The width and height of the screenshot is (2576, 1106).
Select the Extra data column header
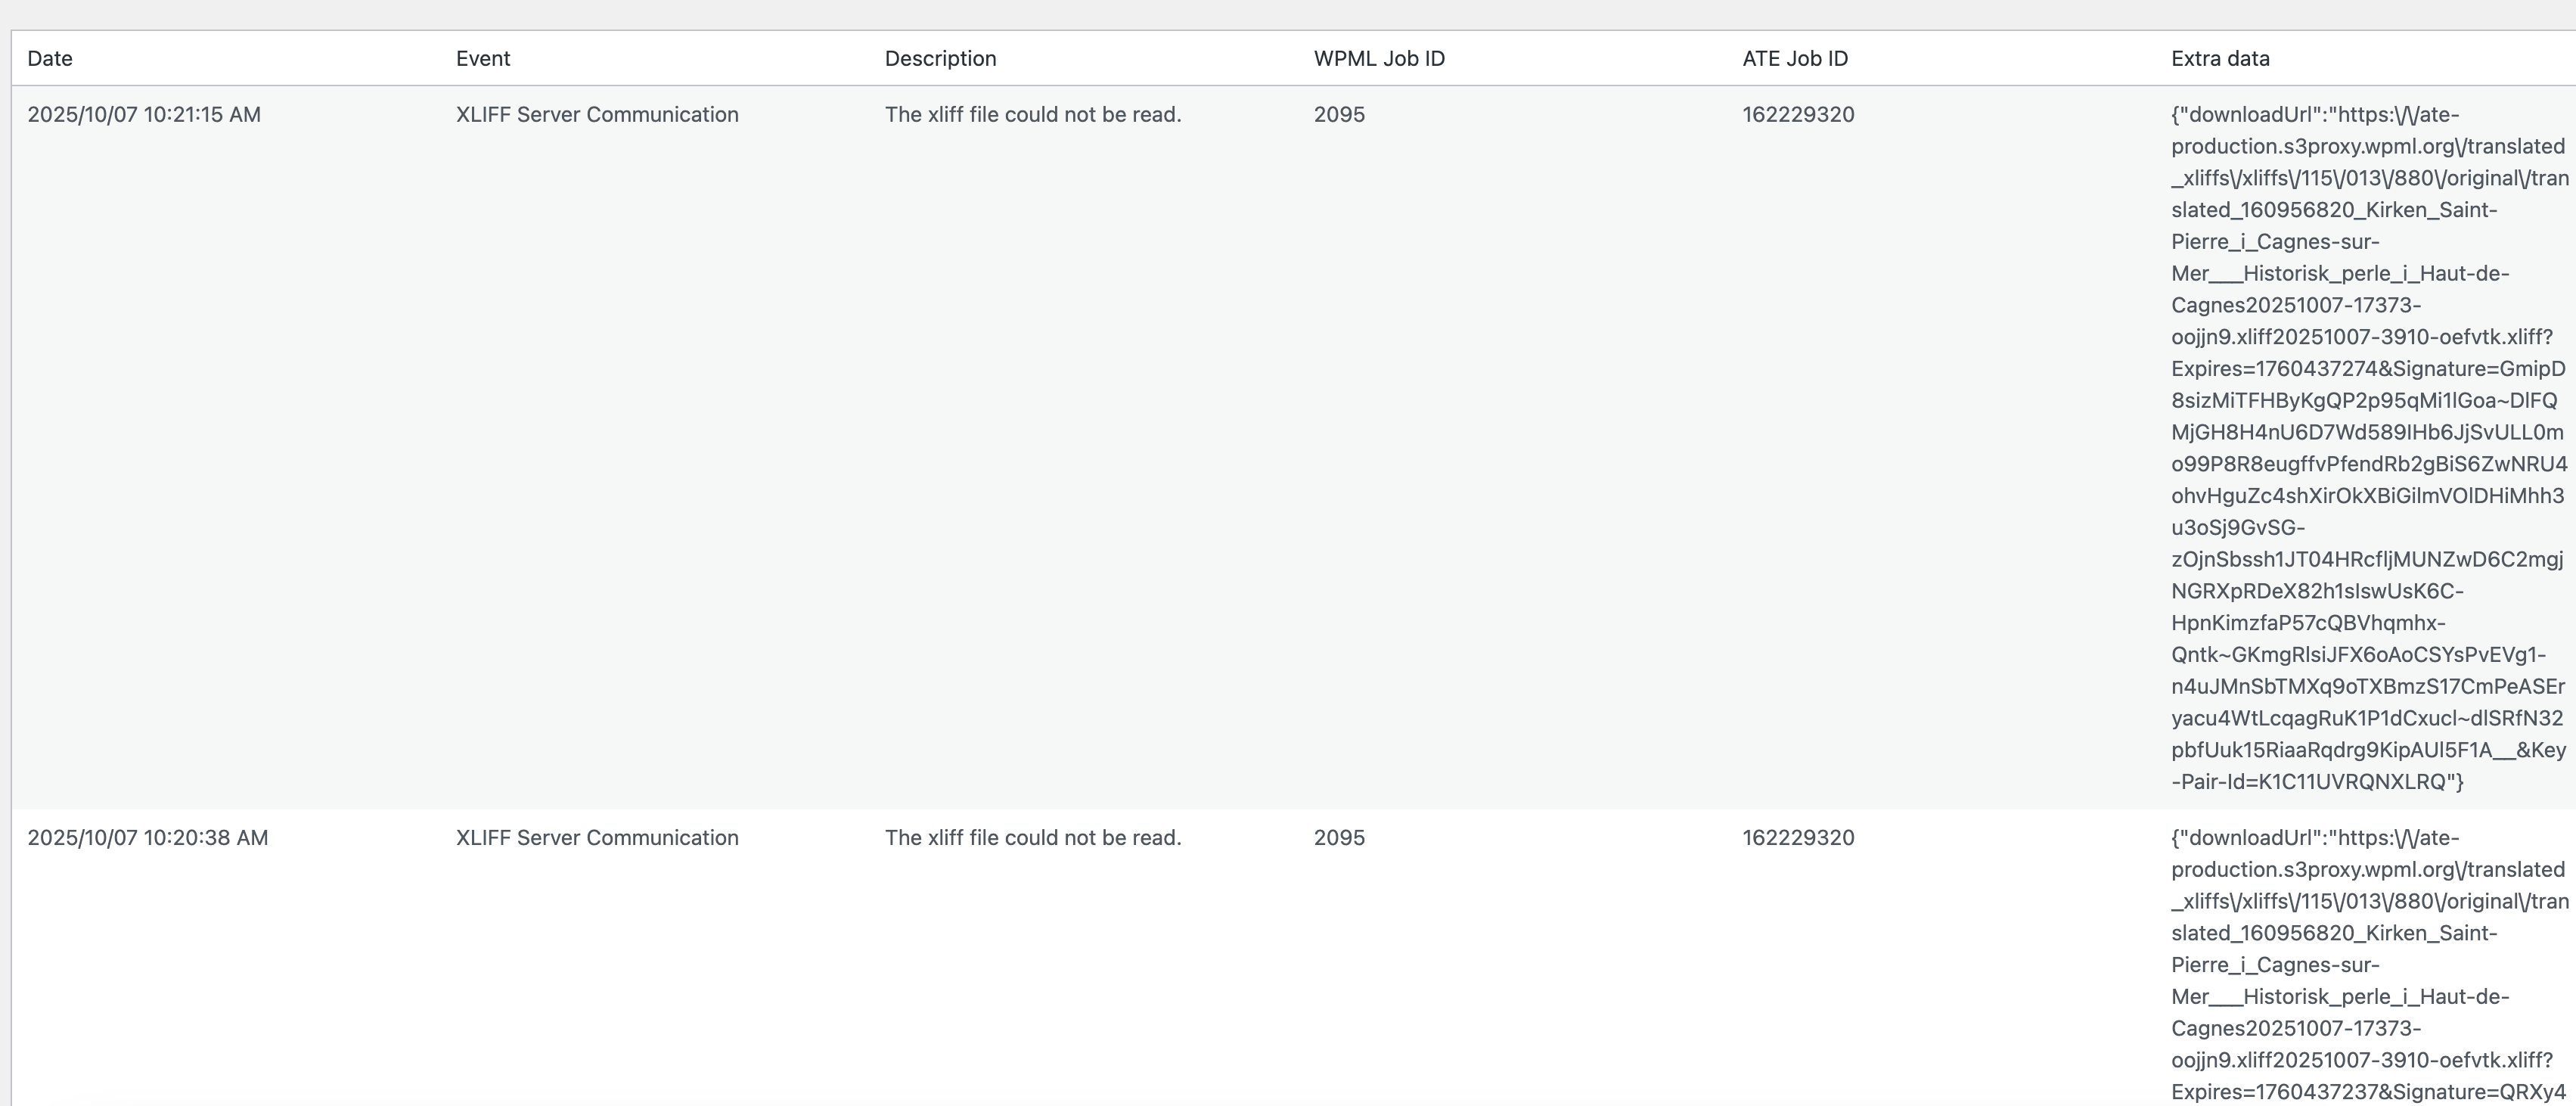pyautogui.click(x=2220, y=58)
